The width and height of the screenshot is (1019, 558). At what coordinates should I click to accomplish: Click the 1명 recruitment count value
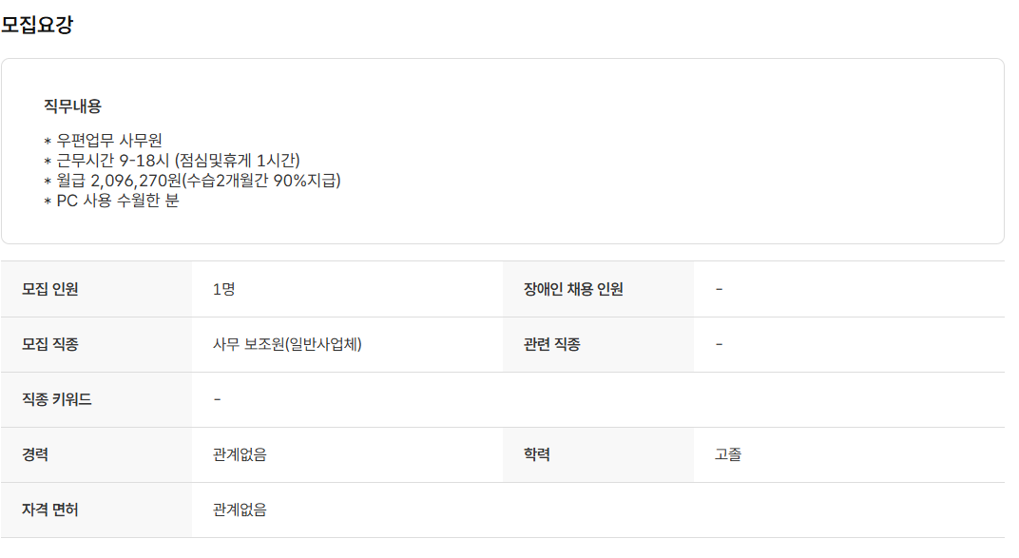coord(224,289)
